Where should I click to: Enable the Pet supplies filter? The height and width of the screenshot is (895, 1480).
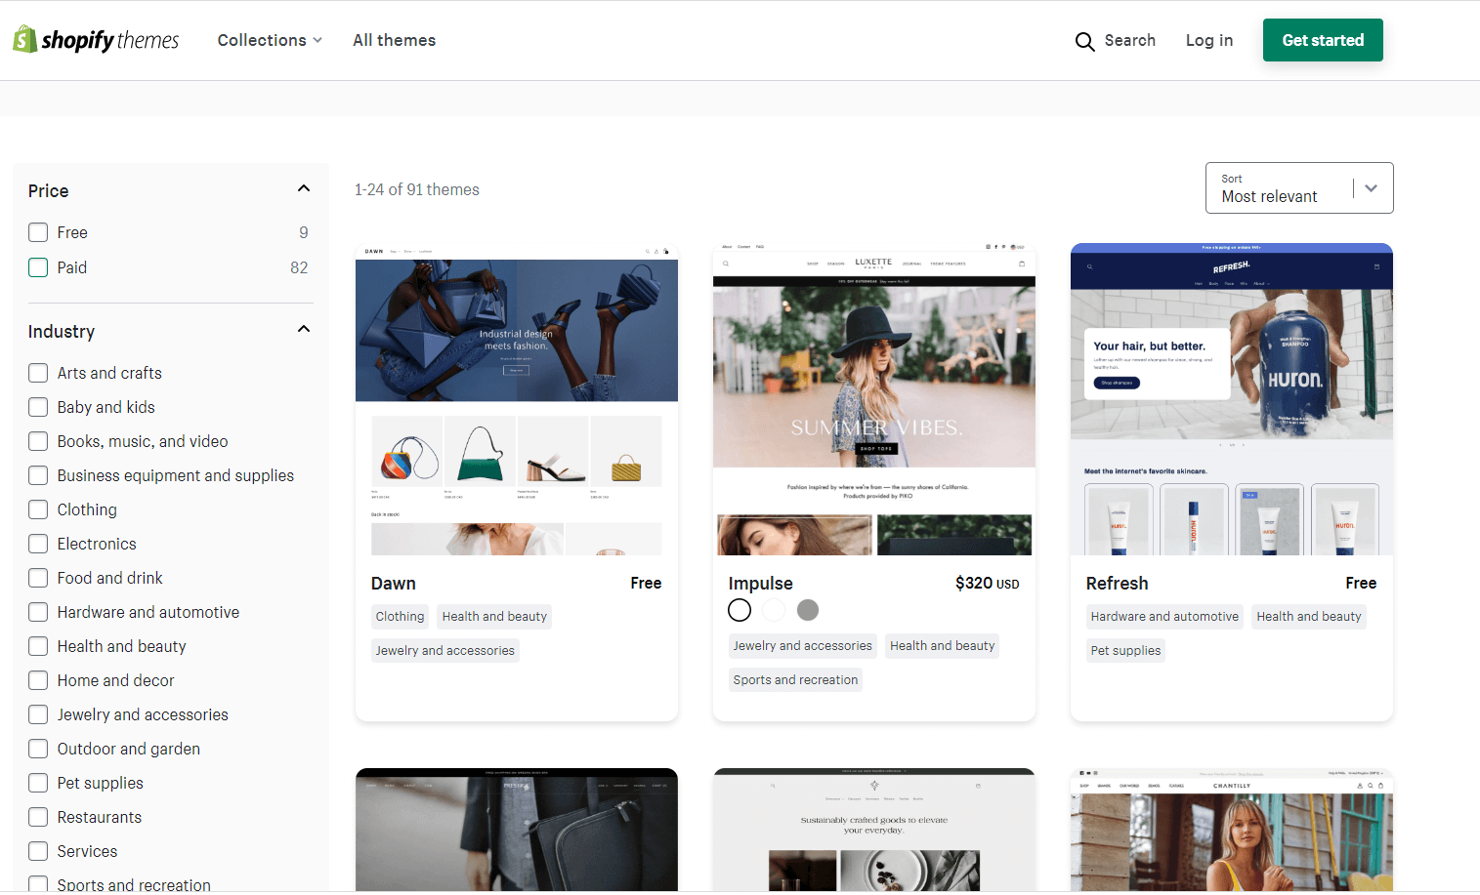(37, 782)
